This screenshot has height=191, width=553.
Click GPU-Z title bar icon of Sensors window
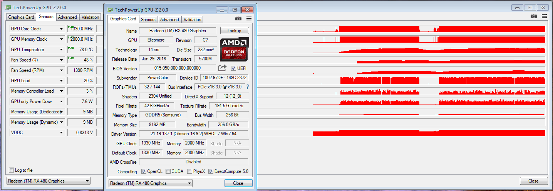click(x=8, y=7)
